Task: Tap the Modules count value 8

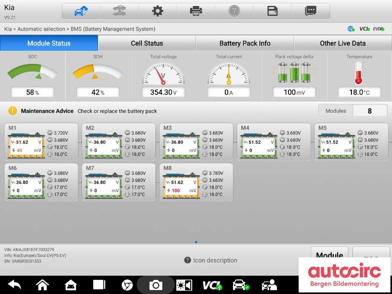Action: (370, 111)
